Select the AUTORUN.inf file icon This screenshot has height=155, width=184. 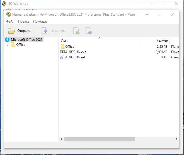62,57
